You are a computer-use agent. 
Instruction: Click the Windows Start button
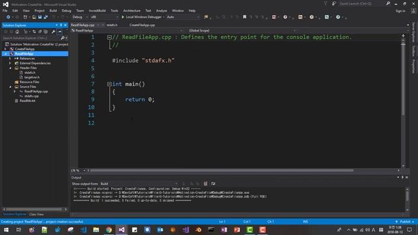(x=6, y=230)
